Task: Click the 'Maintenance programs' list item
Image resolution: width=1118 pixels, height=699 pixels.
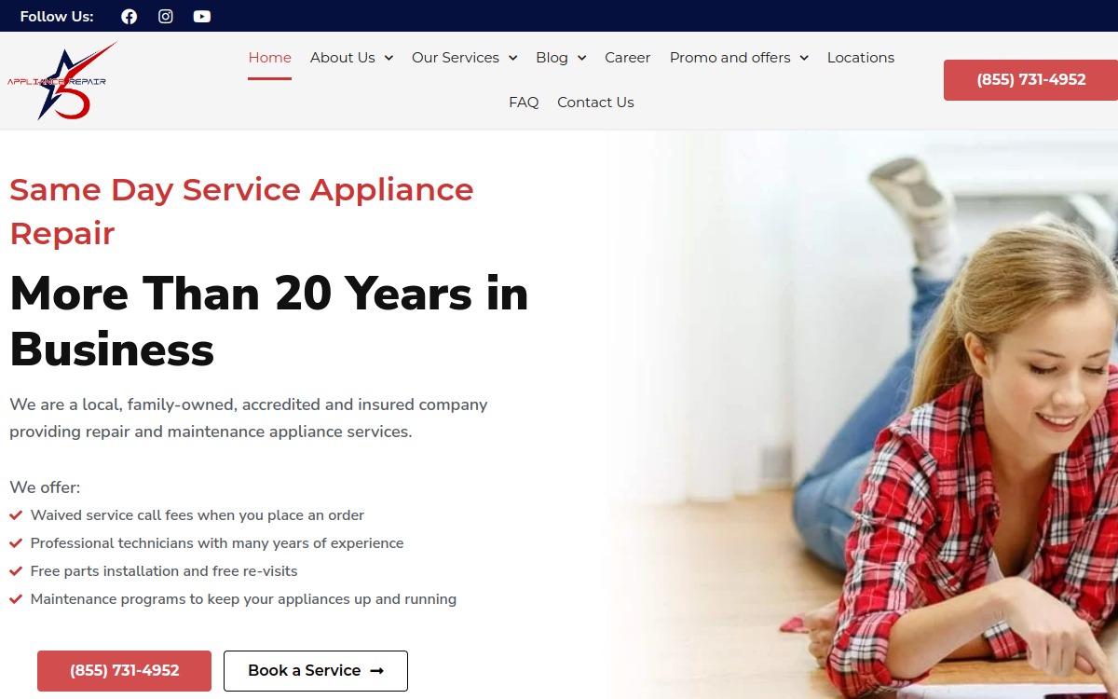Action: [233, 599]
